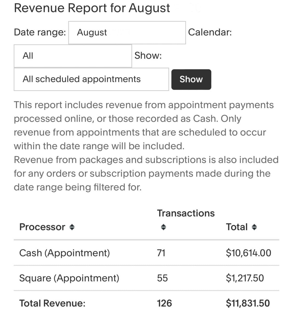Open the 'All scheduled appointments' dropdown
293x312 pixels.
coord(91,79)
